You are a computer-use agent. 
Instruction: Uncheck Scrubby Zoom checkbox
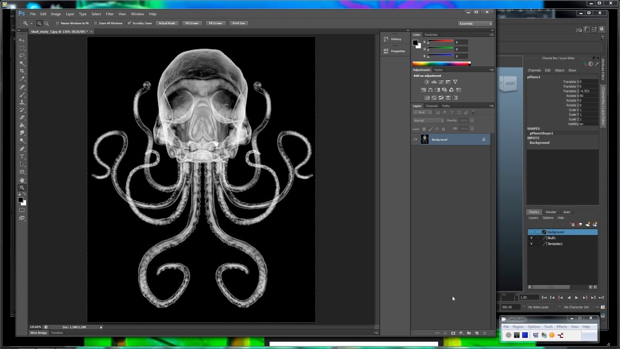(x=129, y=23)
